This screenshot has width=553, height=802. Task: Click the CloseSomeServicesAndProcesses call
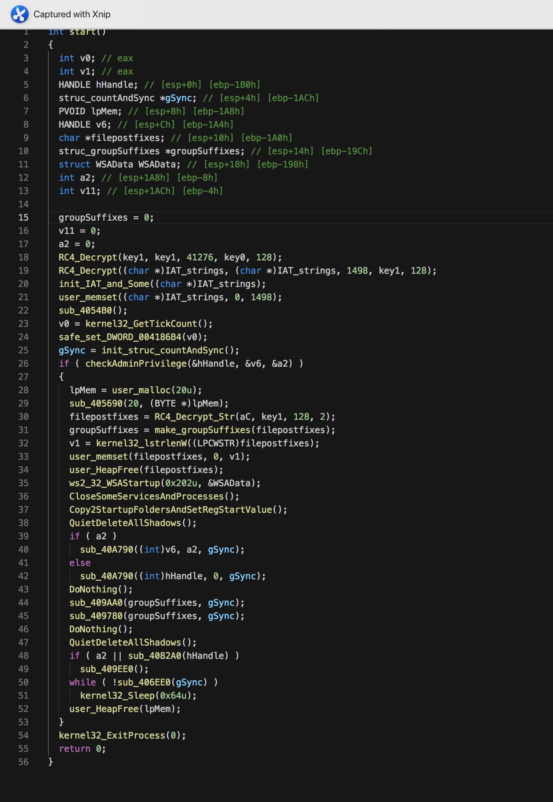pyautogui.click(x=147, y=497)
